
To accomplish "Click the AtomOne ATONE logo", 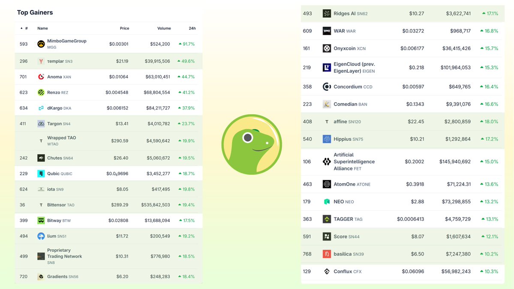I will click(327, 184).
